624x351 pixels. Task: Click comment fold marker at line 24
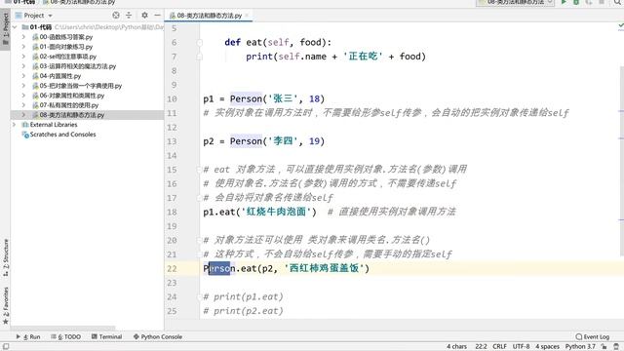[x=199, y=296]
